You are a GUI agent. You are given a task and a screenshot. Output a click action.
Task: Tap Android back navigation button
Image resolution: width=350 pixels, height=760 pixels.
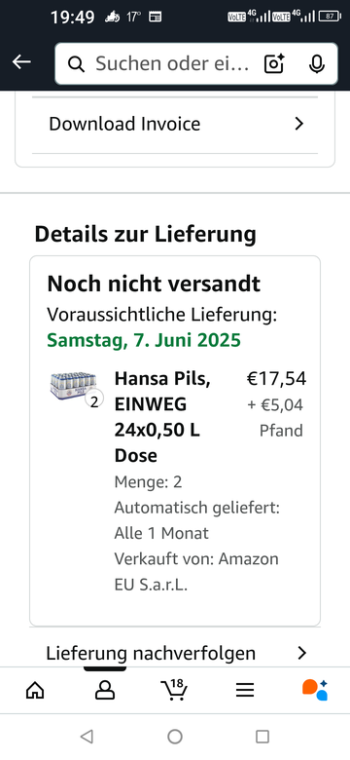[x=87, y=737]
